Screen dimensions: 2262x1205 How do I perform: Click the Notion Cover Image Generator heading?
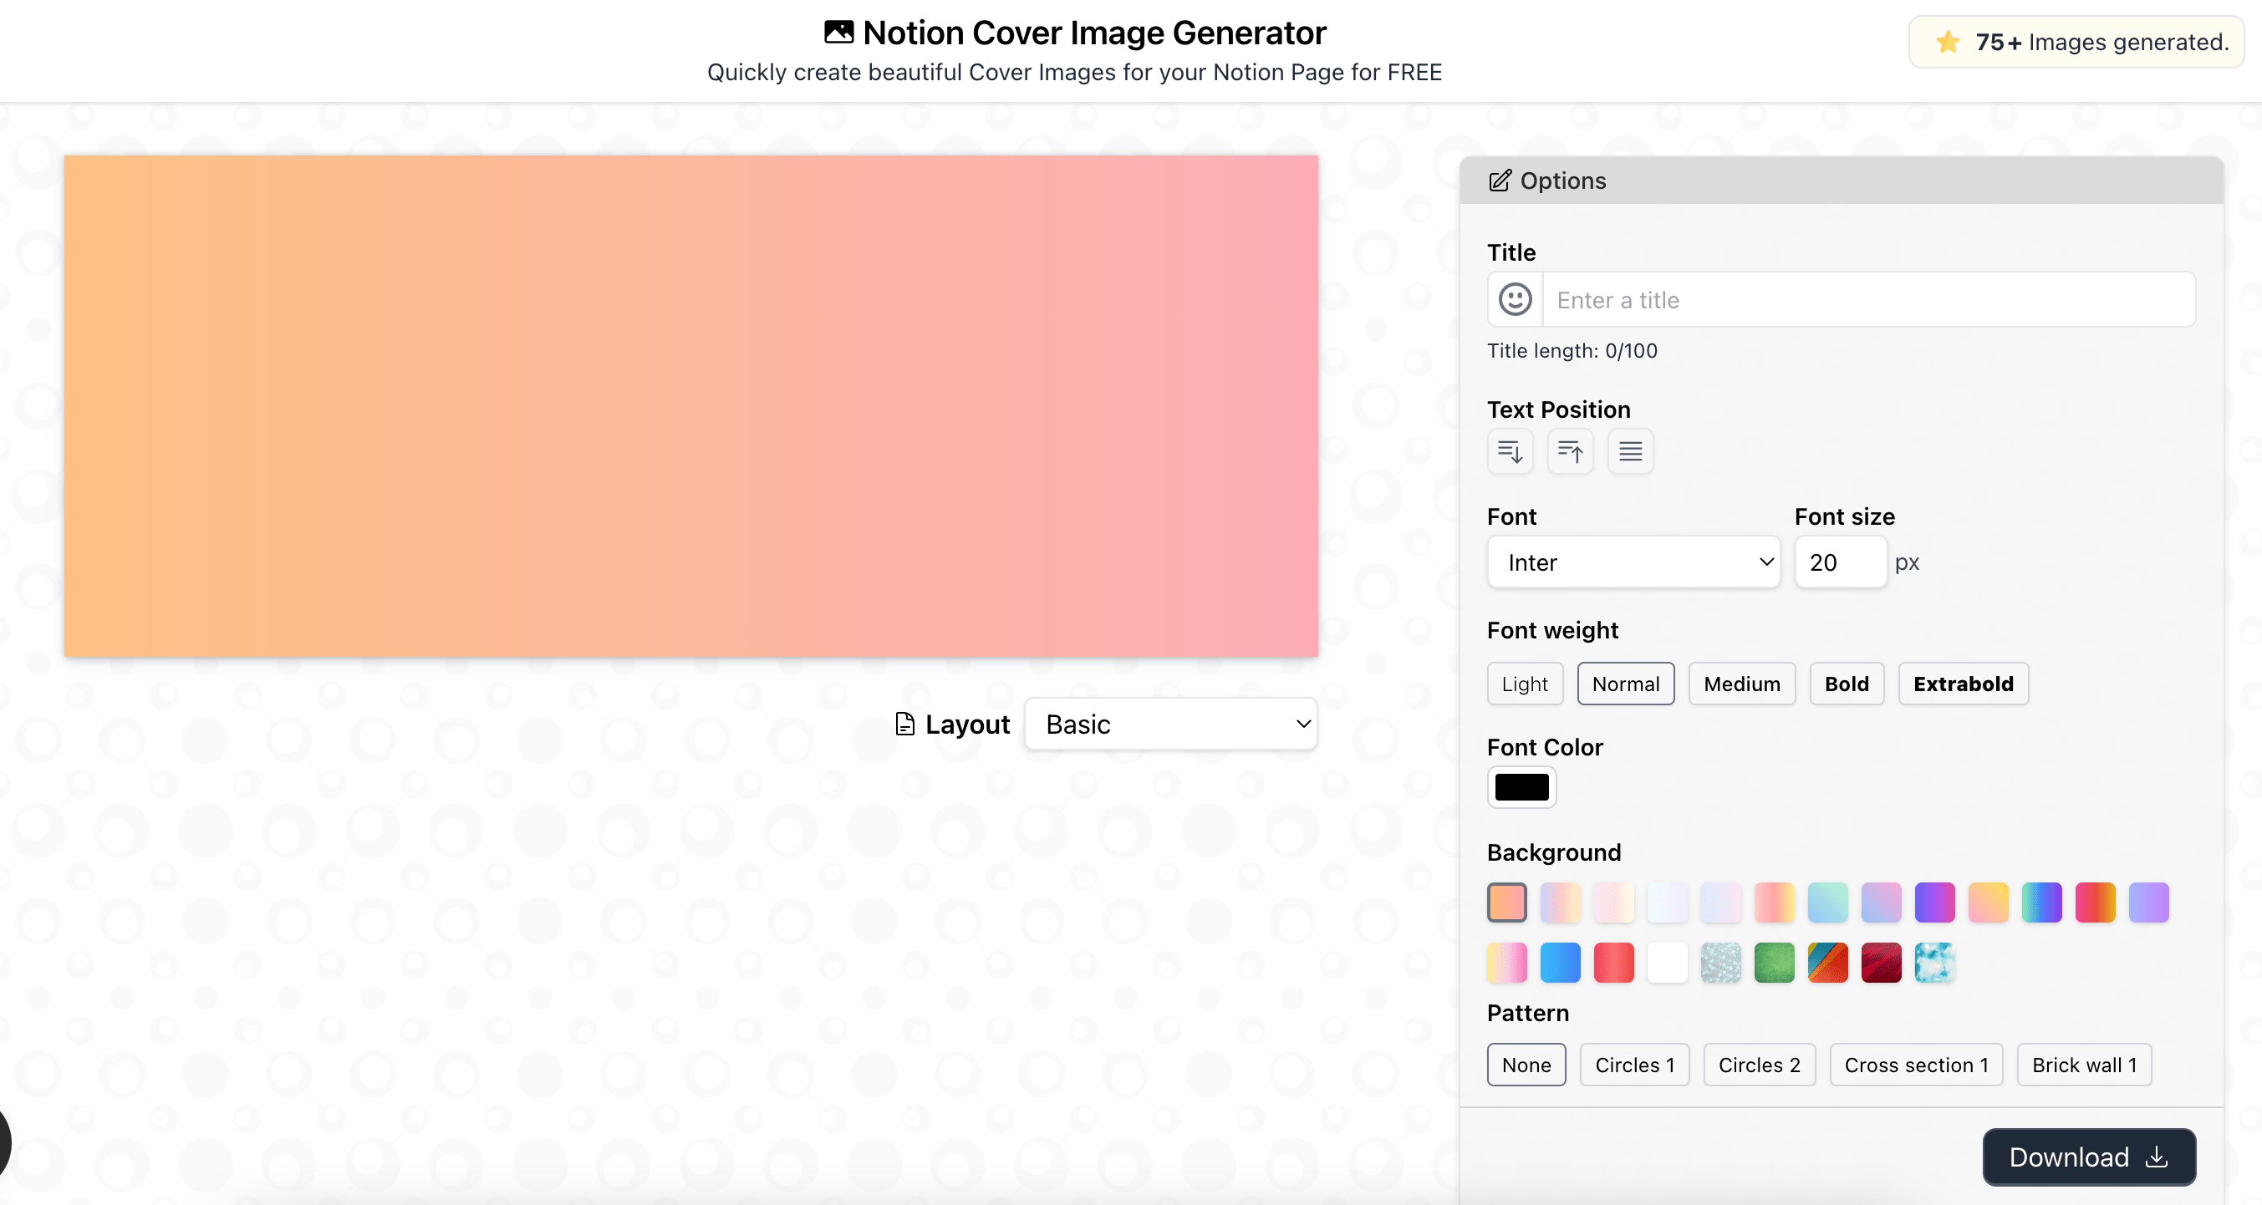point(1094,33)
